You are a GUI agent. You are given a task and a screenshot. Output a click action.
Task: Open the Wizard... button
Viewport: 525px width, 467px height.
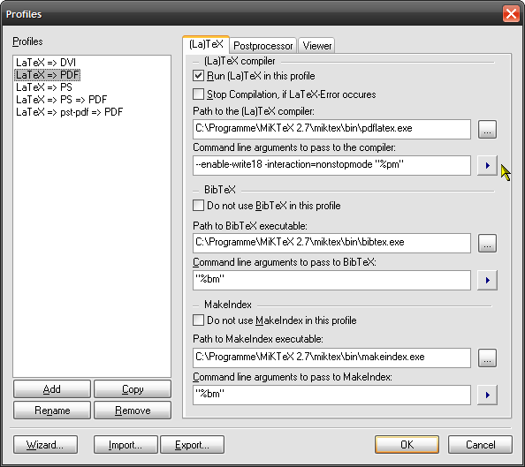45,445
